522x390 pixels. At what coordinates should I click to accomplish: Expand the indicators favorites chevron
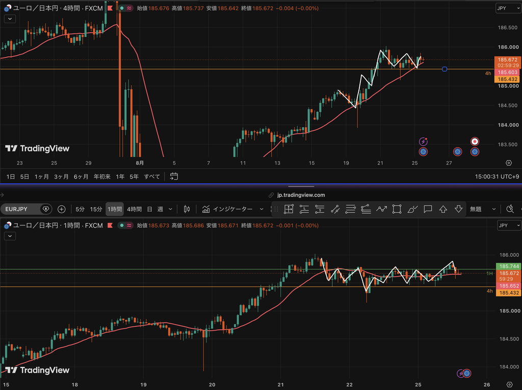point(262,209)
